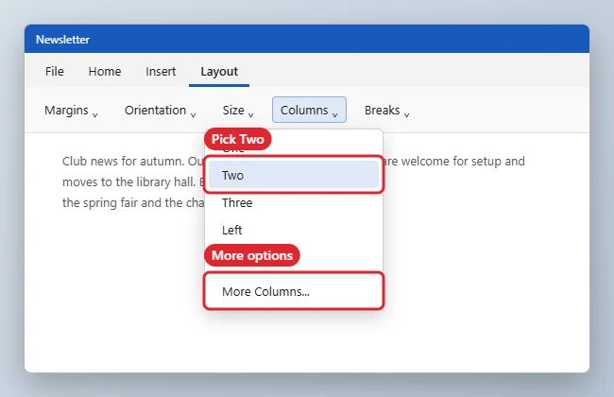The width and height of the screenshot is (614, 397).
Task: Open the Size dropdown
Action: pyautogui.click(x=238, y=111)
